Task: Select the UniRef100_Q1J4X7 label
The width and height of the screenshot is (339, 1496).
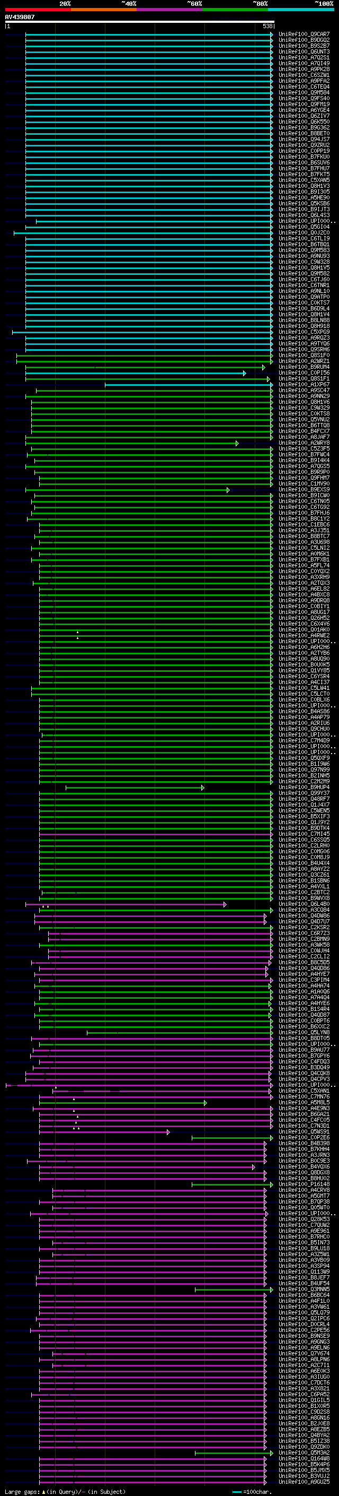Action: pyautogui.click(x=304, y=805)
